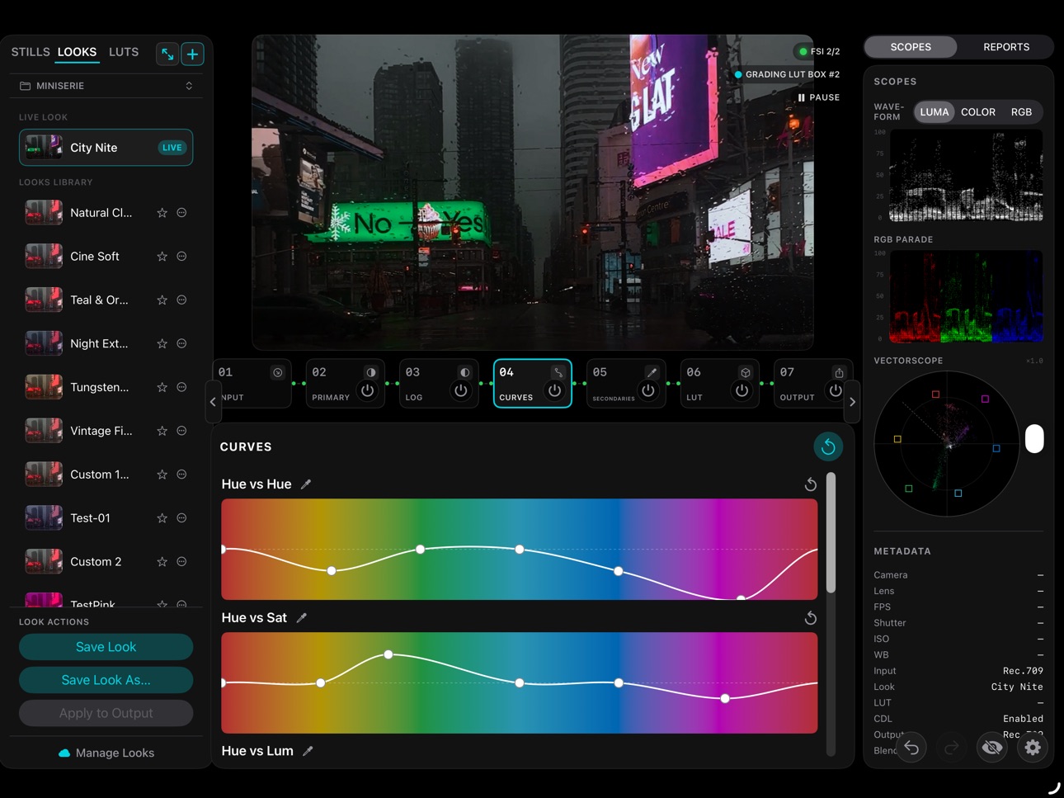Switch to the STILLS tab

click(31, 52)
